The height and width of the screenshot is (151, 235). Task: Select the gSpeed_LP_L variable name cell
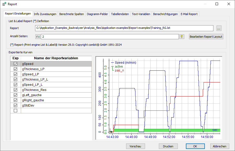[56, 85]
